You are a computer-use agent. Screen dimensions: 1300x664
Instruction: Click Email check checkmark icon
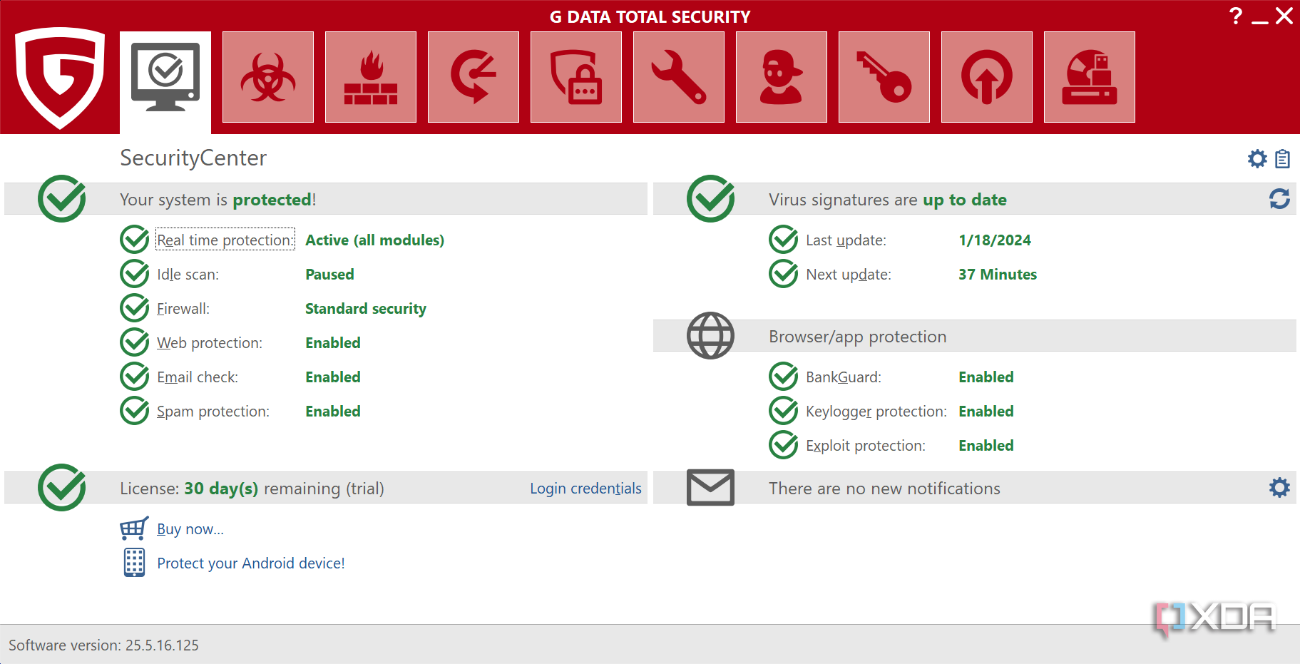click(x=135, y=377)
